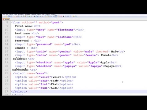This screenshot has width=147, height=110.
Task: Click the closing </select> tag
Action: coord(19,92)
